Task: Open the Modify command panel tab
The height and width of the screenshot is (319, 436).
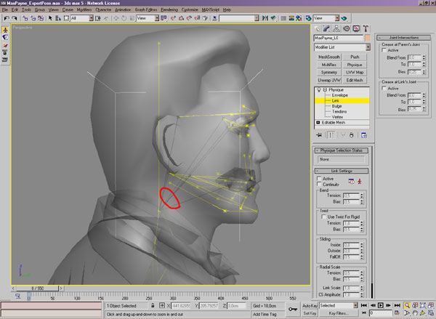Action: [x=326, y=28]
